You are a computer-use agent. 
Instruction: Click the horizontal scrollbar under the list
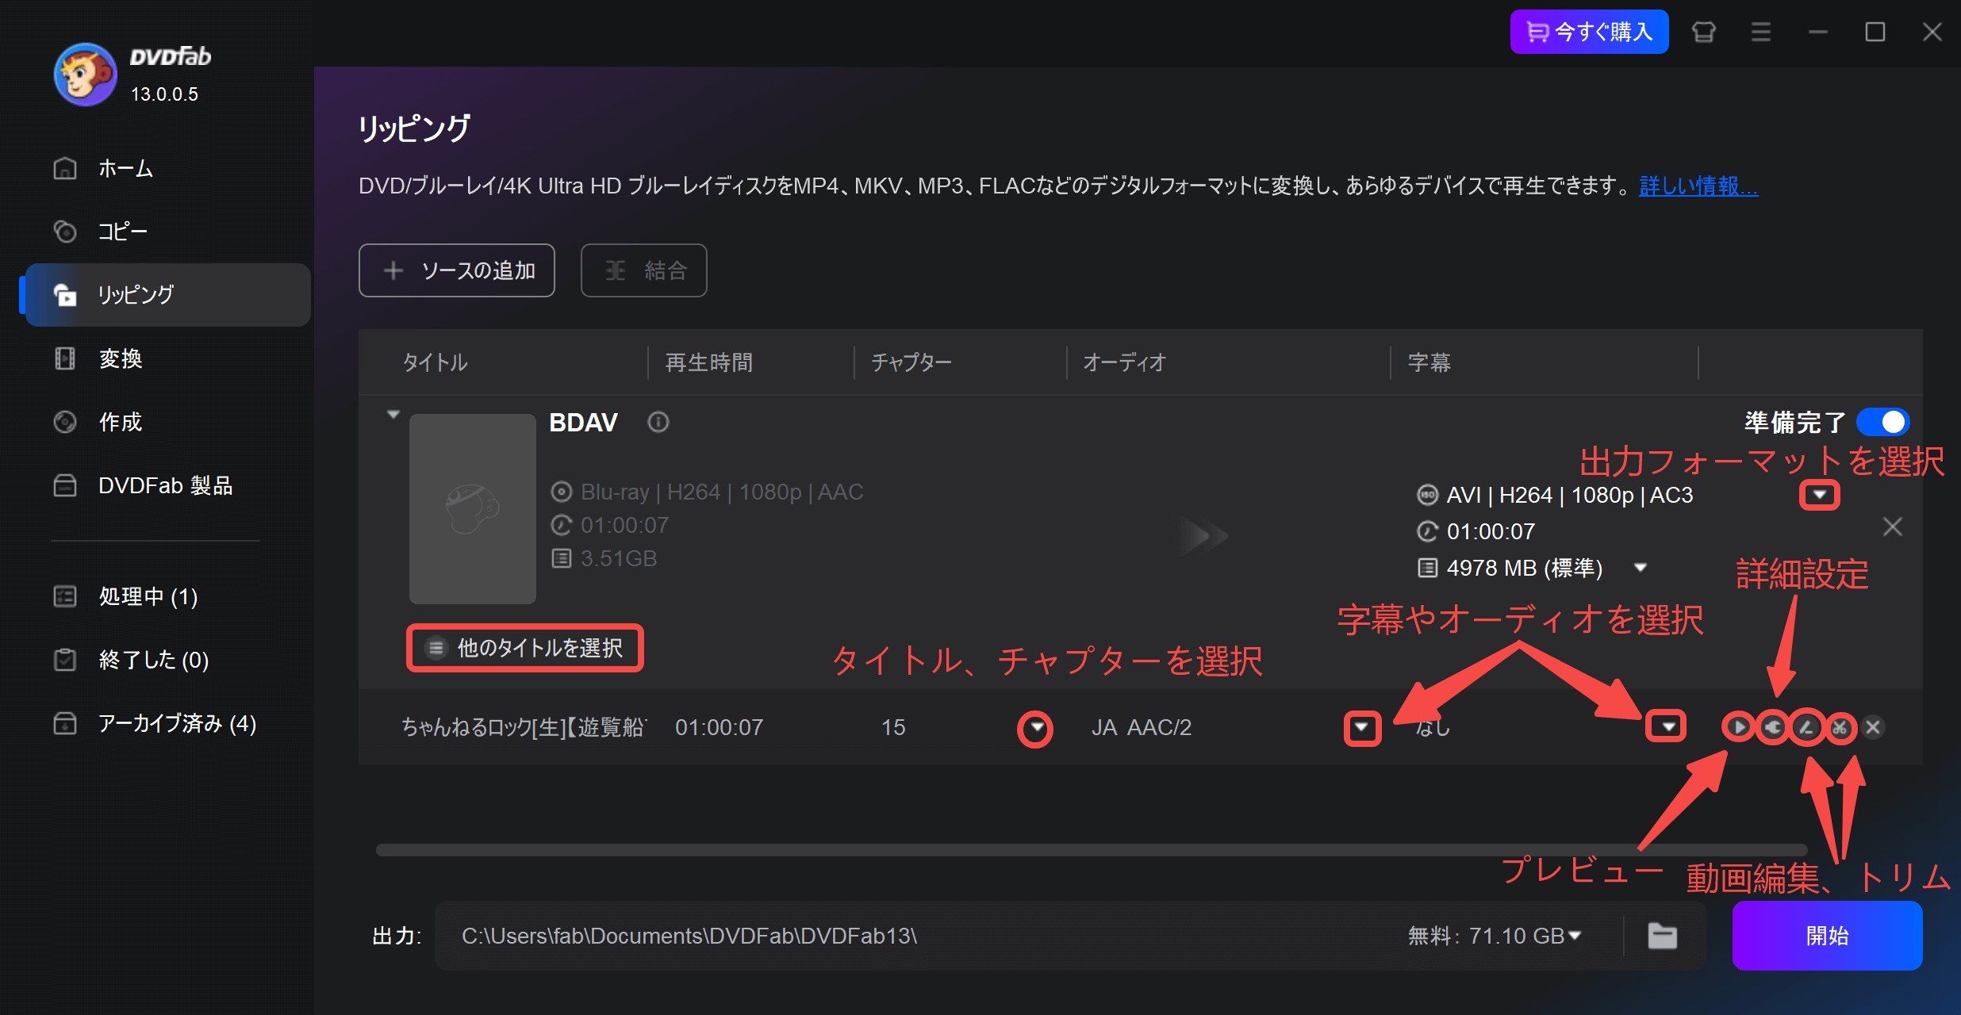(x=1091, y=850)
